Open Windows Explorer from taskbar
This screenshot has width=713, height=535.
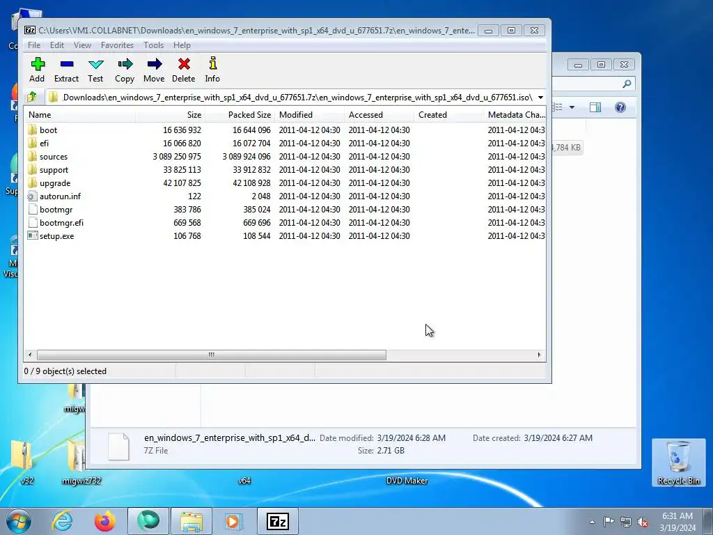click(x=191, y=521)
